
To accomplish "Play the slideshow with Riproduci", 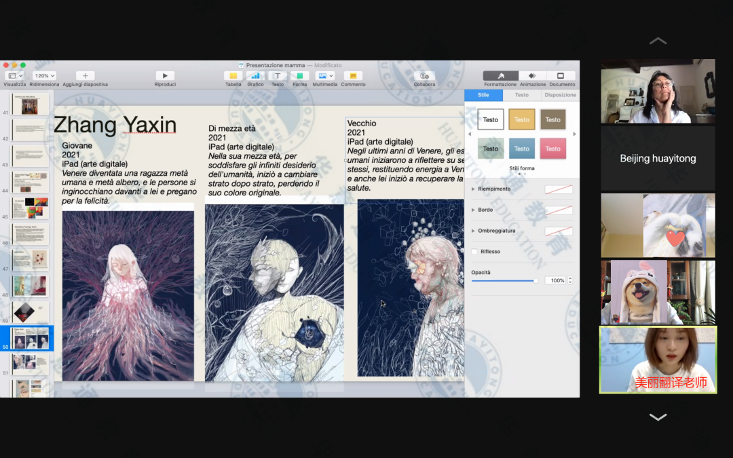I will pyautogui.click(x=165, y=76).
